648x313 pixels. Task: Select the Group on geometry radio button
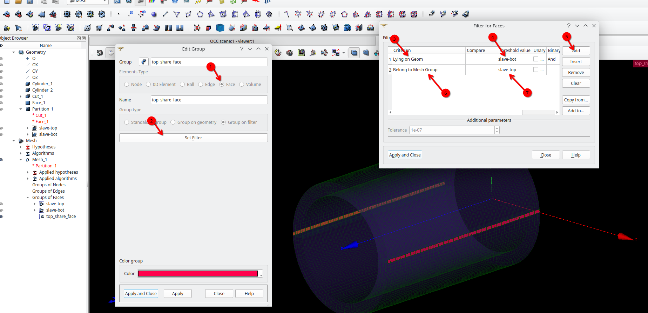click(x=173, y=122)
